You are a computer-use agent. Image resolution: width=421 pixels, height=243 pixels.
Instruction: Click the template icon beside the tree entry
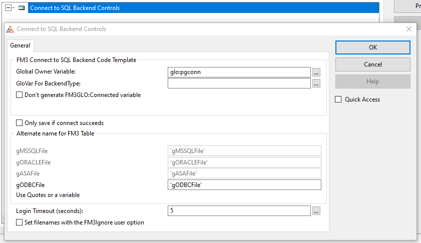pos(22,8)
